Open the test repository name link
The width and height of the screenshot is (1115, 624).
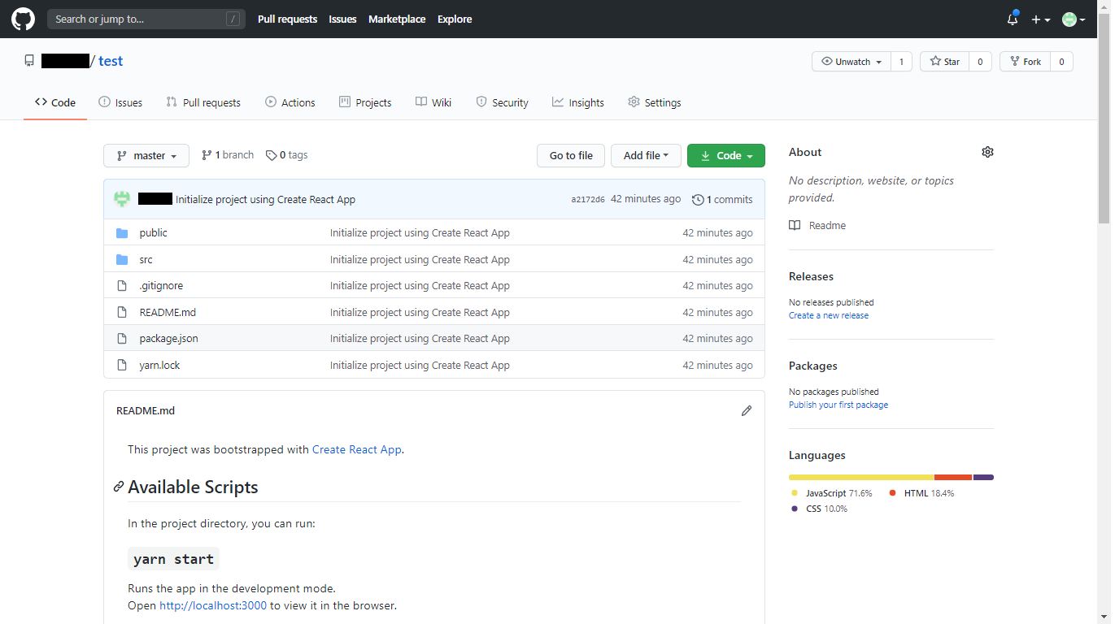pos(111,61)
